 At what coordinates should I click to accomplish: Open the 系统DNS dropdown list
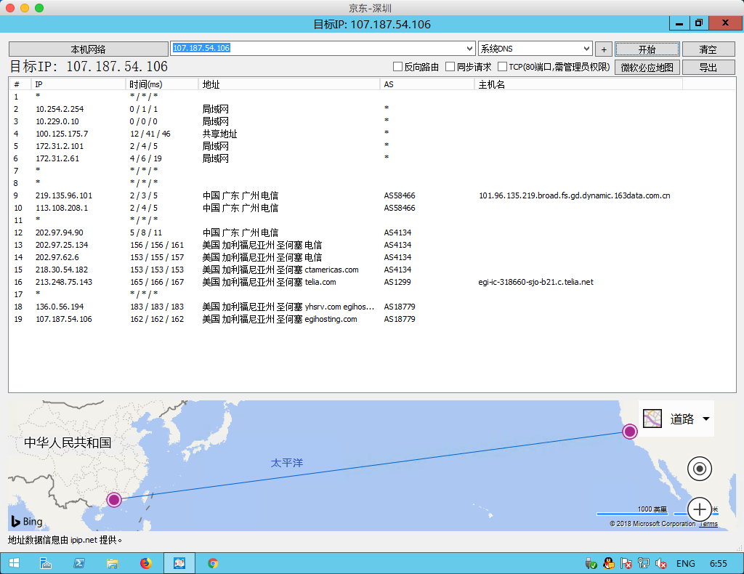click(587, 49)
